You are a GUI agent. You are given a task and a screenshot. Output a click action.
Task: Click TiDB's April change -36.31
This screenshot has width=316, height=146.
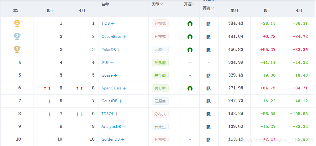tap(300, 23)
